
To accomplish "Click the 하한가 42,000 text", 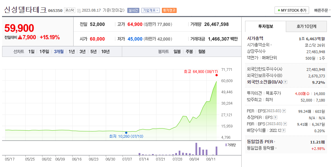I will click(x=158, y=39).
